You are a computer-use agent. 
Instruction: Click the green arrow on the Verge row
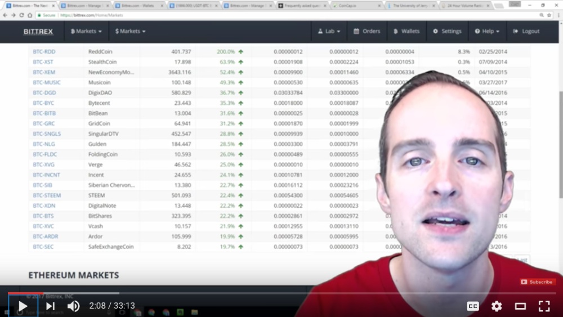[241, 164]
